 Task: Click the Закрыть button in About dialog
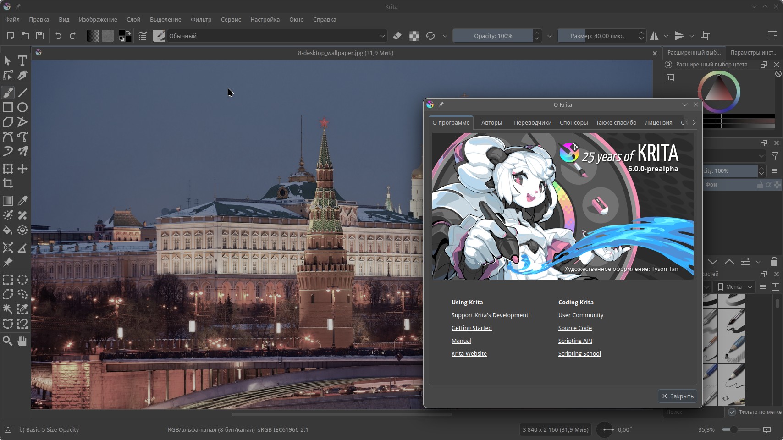678,396
